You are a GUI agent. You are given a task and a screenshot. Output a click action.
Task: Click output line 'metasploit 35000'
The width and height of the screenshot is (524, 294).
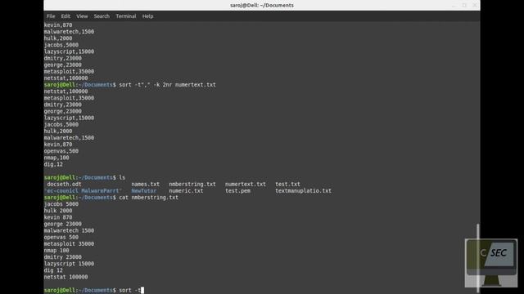point(69,244)
